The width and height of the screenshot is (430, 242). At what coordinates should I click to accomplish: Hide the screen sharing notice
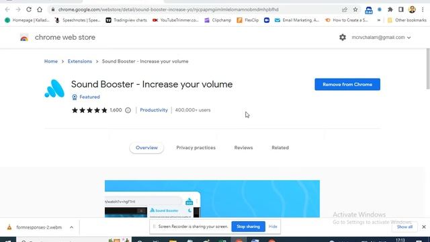[x=273, y=227]
